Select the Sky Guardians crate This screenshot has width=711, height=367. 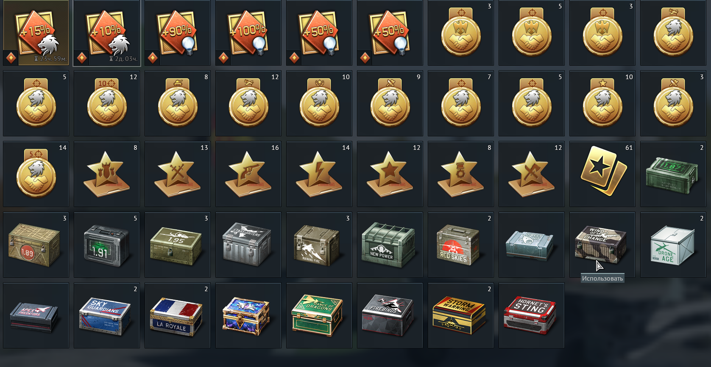click(107, 315)
